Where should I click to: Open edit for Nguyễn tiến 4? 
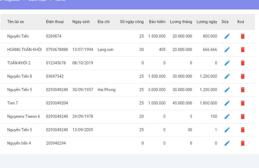[227, 143]
